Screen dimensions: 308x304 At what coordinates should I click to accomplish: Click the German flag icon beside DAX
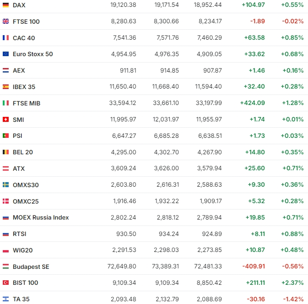[5, 5]
